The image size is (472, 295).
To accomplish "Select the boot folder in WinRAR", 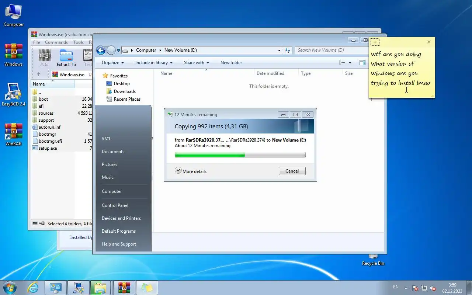I will tap(43, 99).
